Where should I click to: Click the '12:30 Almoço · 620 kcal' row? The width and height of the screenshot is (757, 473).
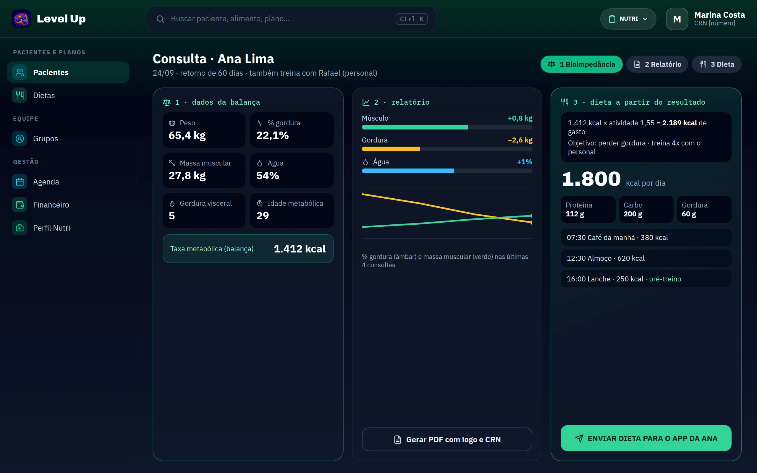click(646, 258)
